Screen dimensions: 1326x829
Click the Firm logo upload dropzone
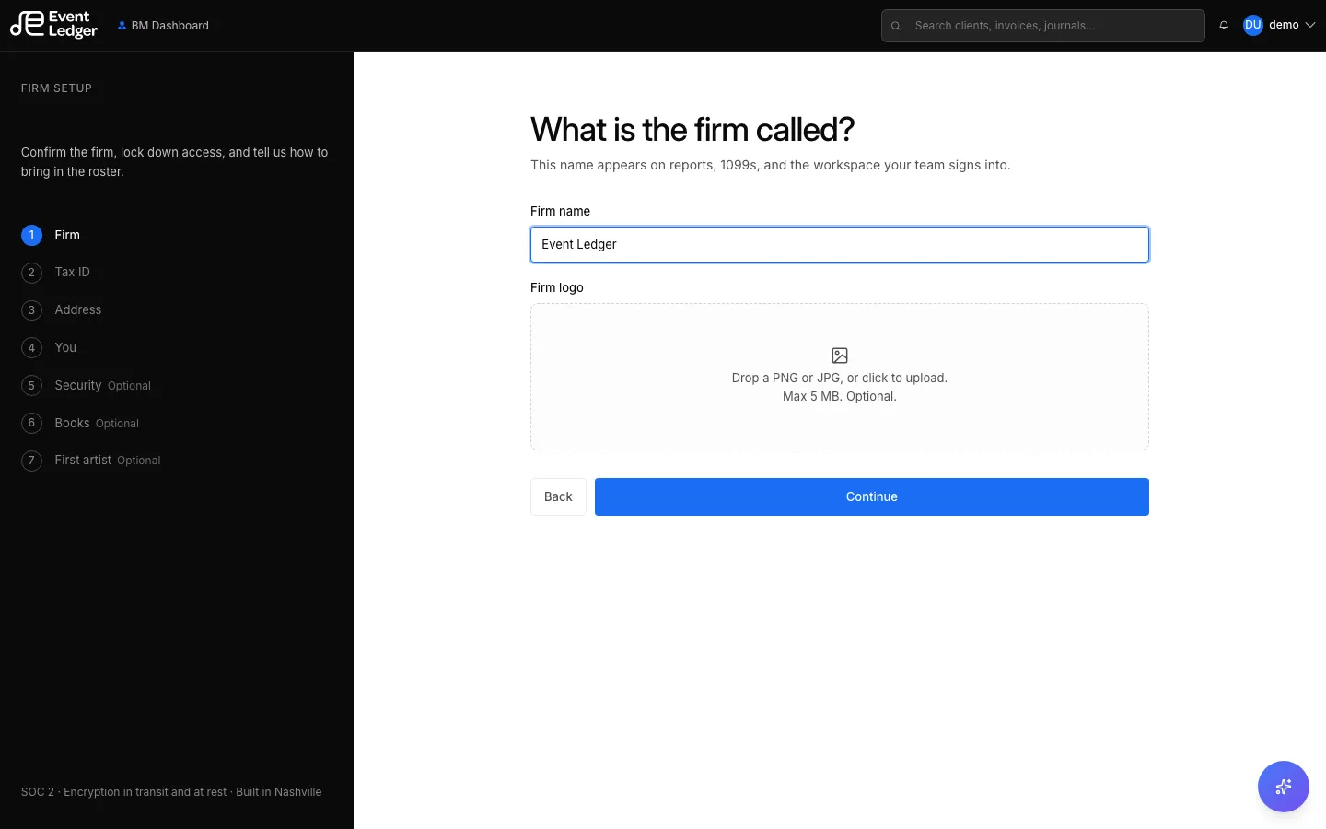click(840, 377)
